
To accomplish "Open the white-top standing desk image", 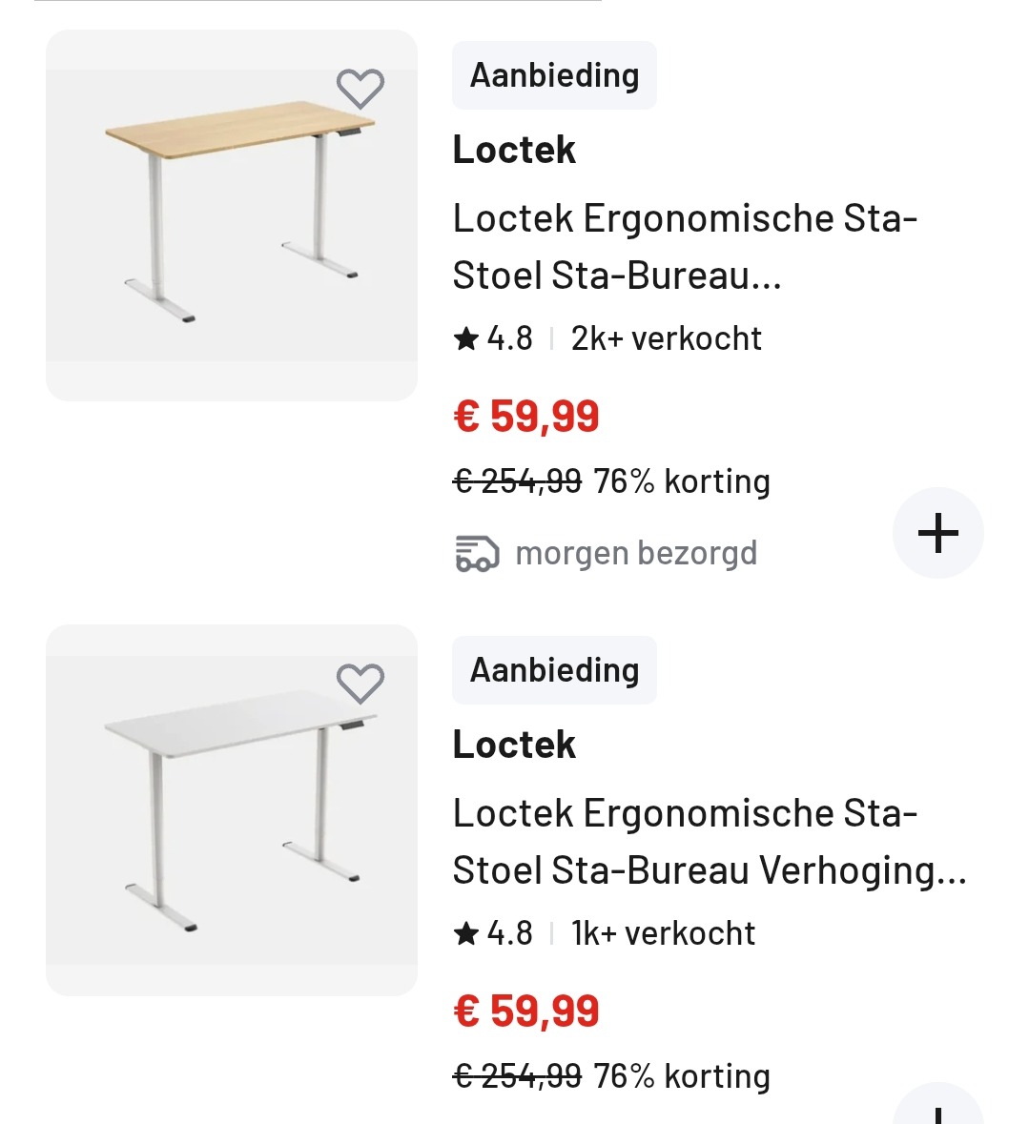I will pyautogui.click(x=232, y=810).
